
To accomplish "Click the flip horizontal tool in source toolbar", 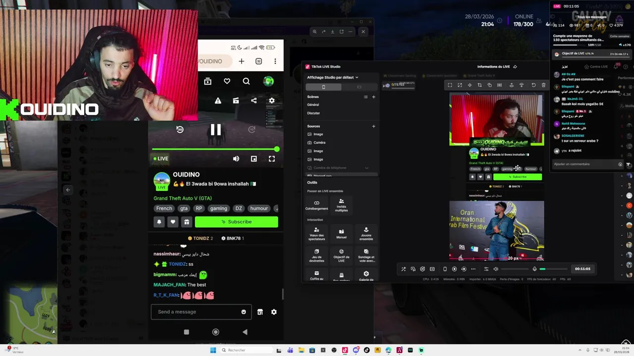I will [499, 85].
